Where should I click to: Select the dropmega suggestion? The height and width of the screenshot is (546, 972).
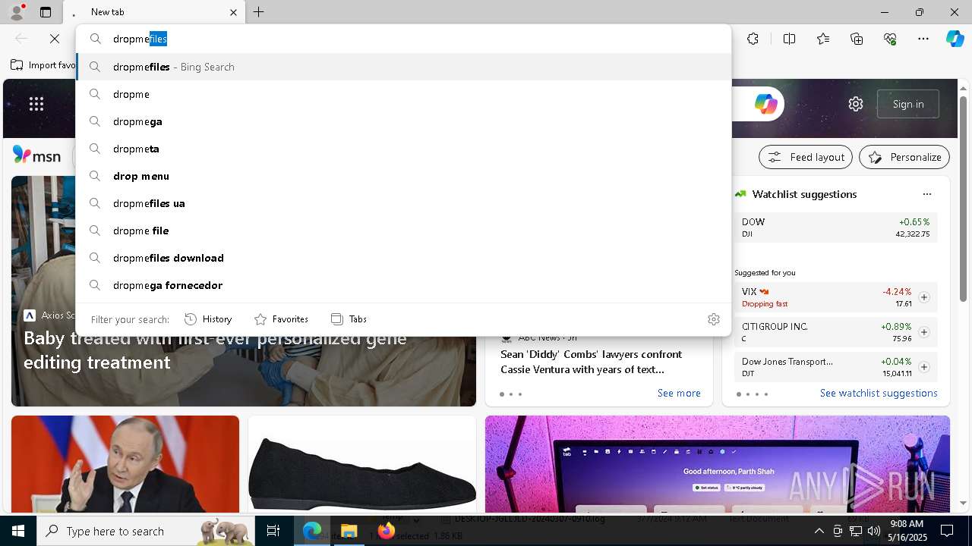tap(403, 121)
